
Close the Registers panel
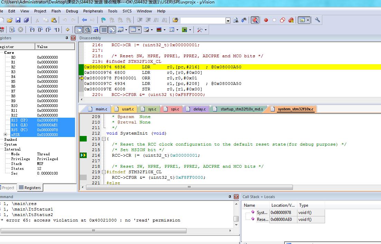tap(73, 38)
